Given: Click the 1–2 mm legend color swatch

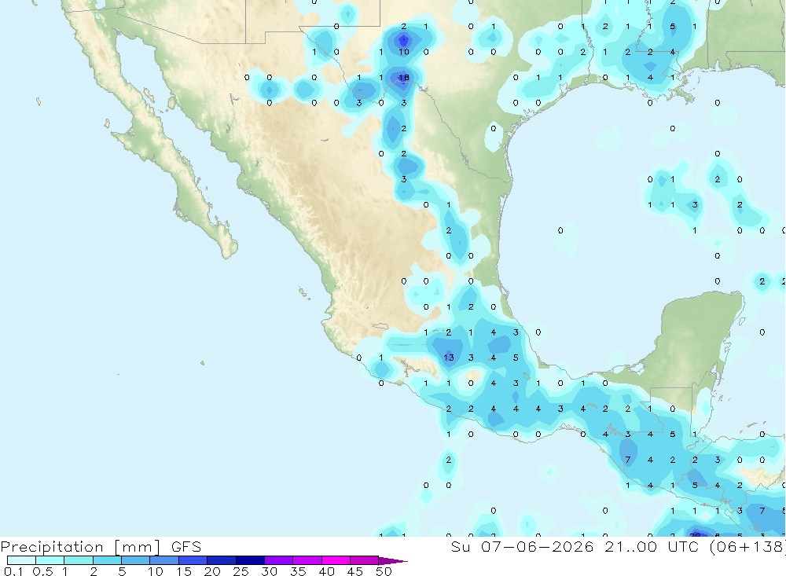Looking at the screenshot, I should pos(79,560).
